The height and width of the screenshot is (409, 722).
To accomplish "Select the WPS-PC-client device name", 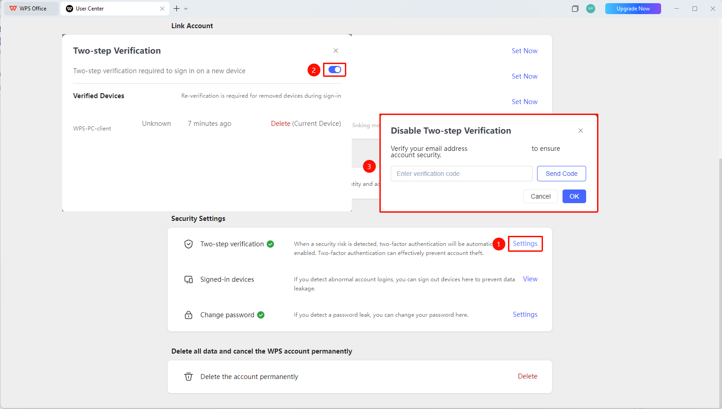I will pos(92,129).
